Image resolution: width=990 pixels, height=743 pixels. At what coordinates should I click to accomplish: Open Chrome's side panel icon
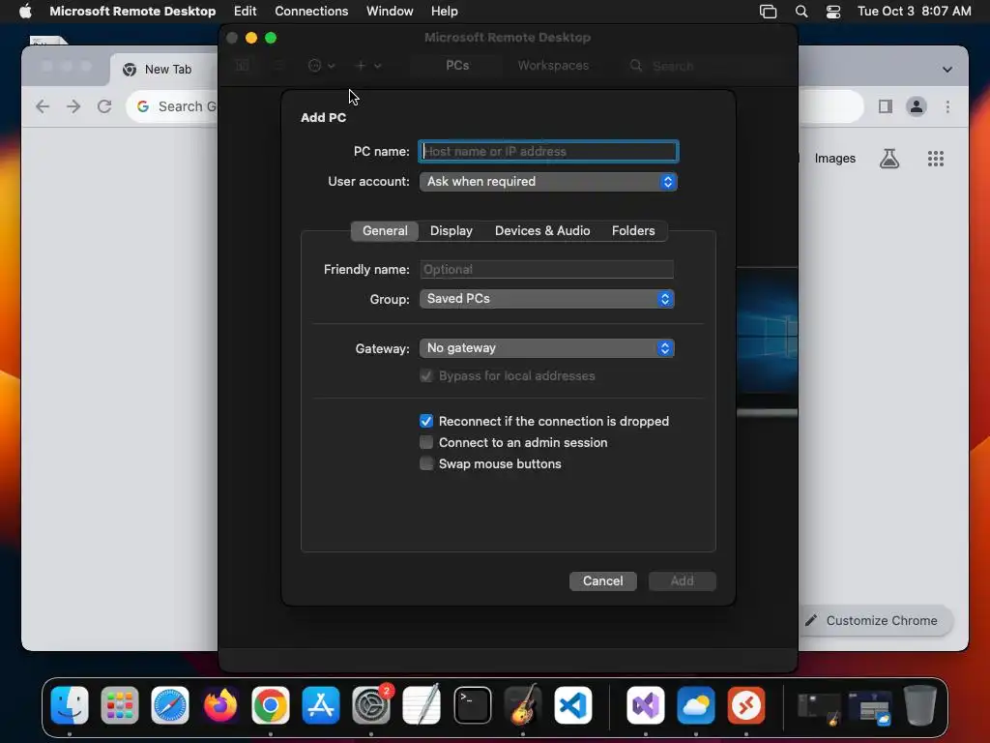[x=886, y=106]
